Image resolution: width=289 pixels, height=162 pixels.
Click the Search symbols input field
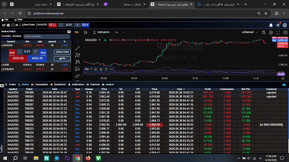point(46,36)
